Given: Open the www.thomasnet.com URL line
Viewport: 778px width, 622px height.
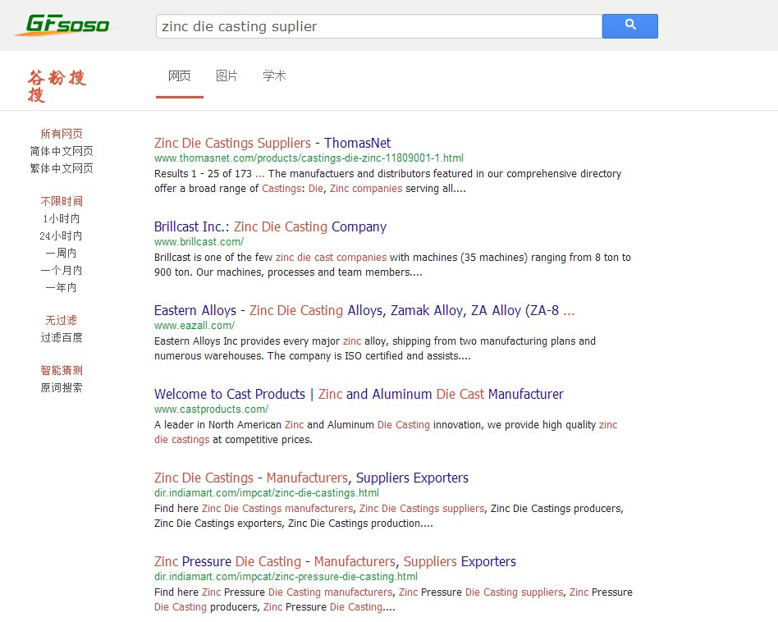Looking at the screenshot, I should (x=309, y=158).
